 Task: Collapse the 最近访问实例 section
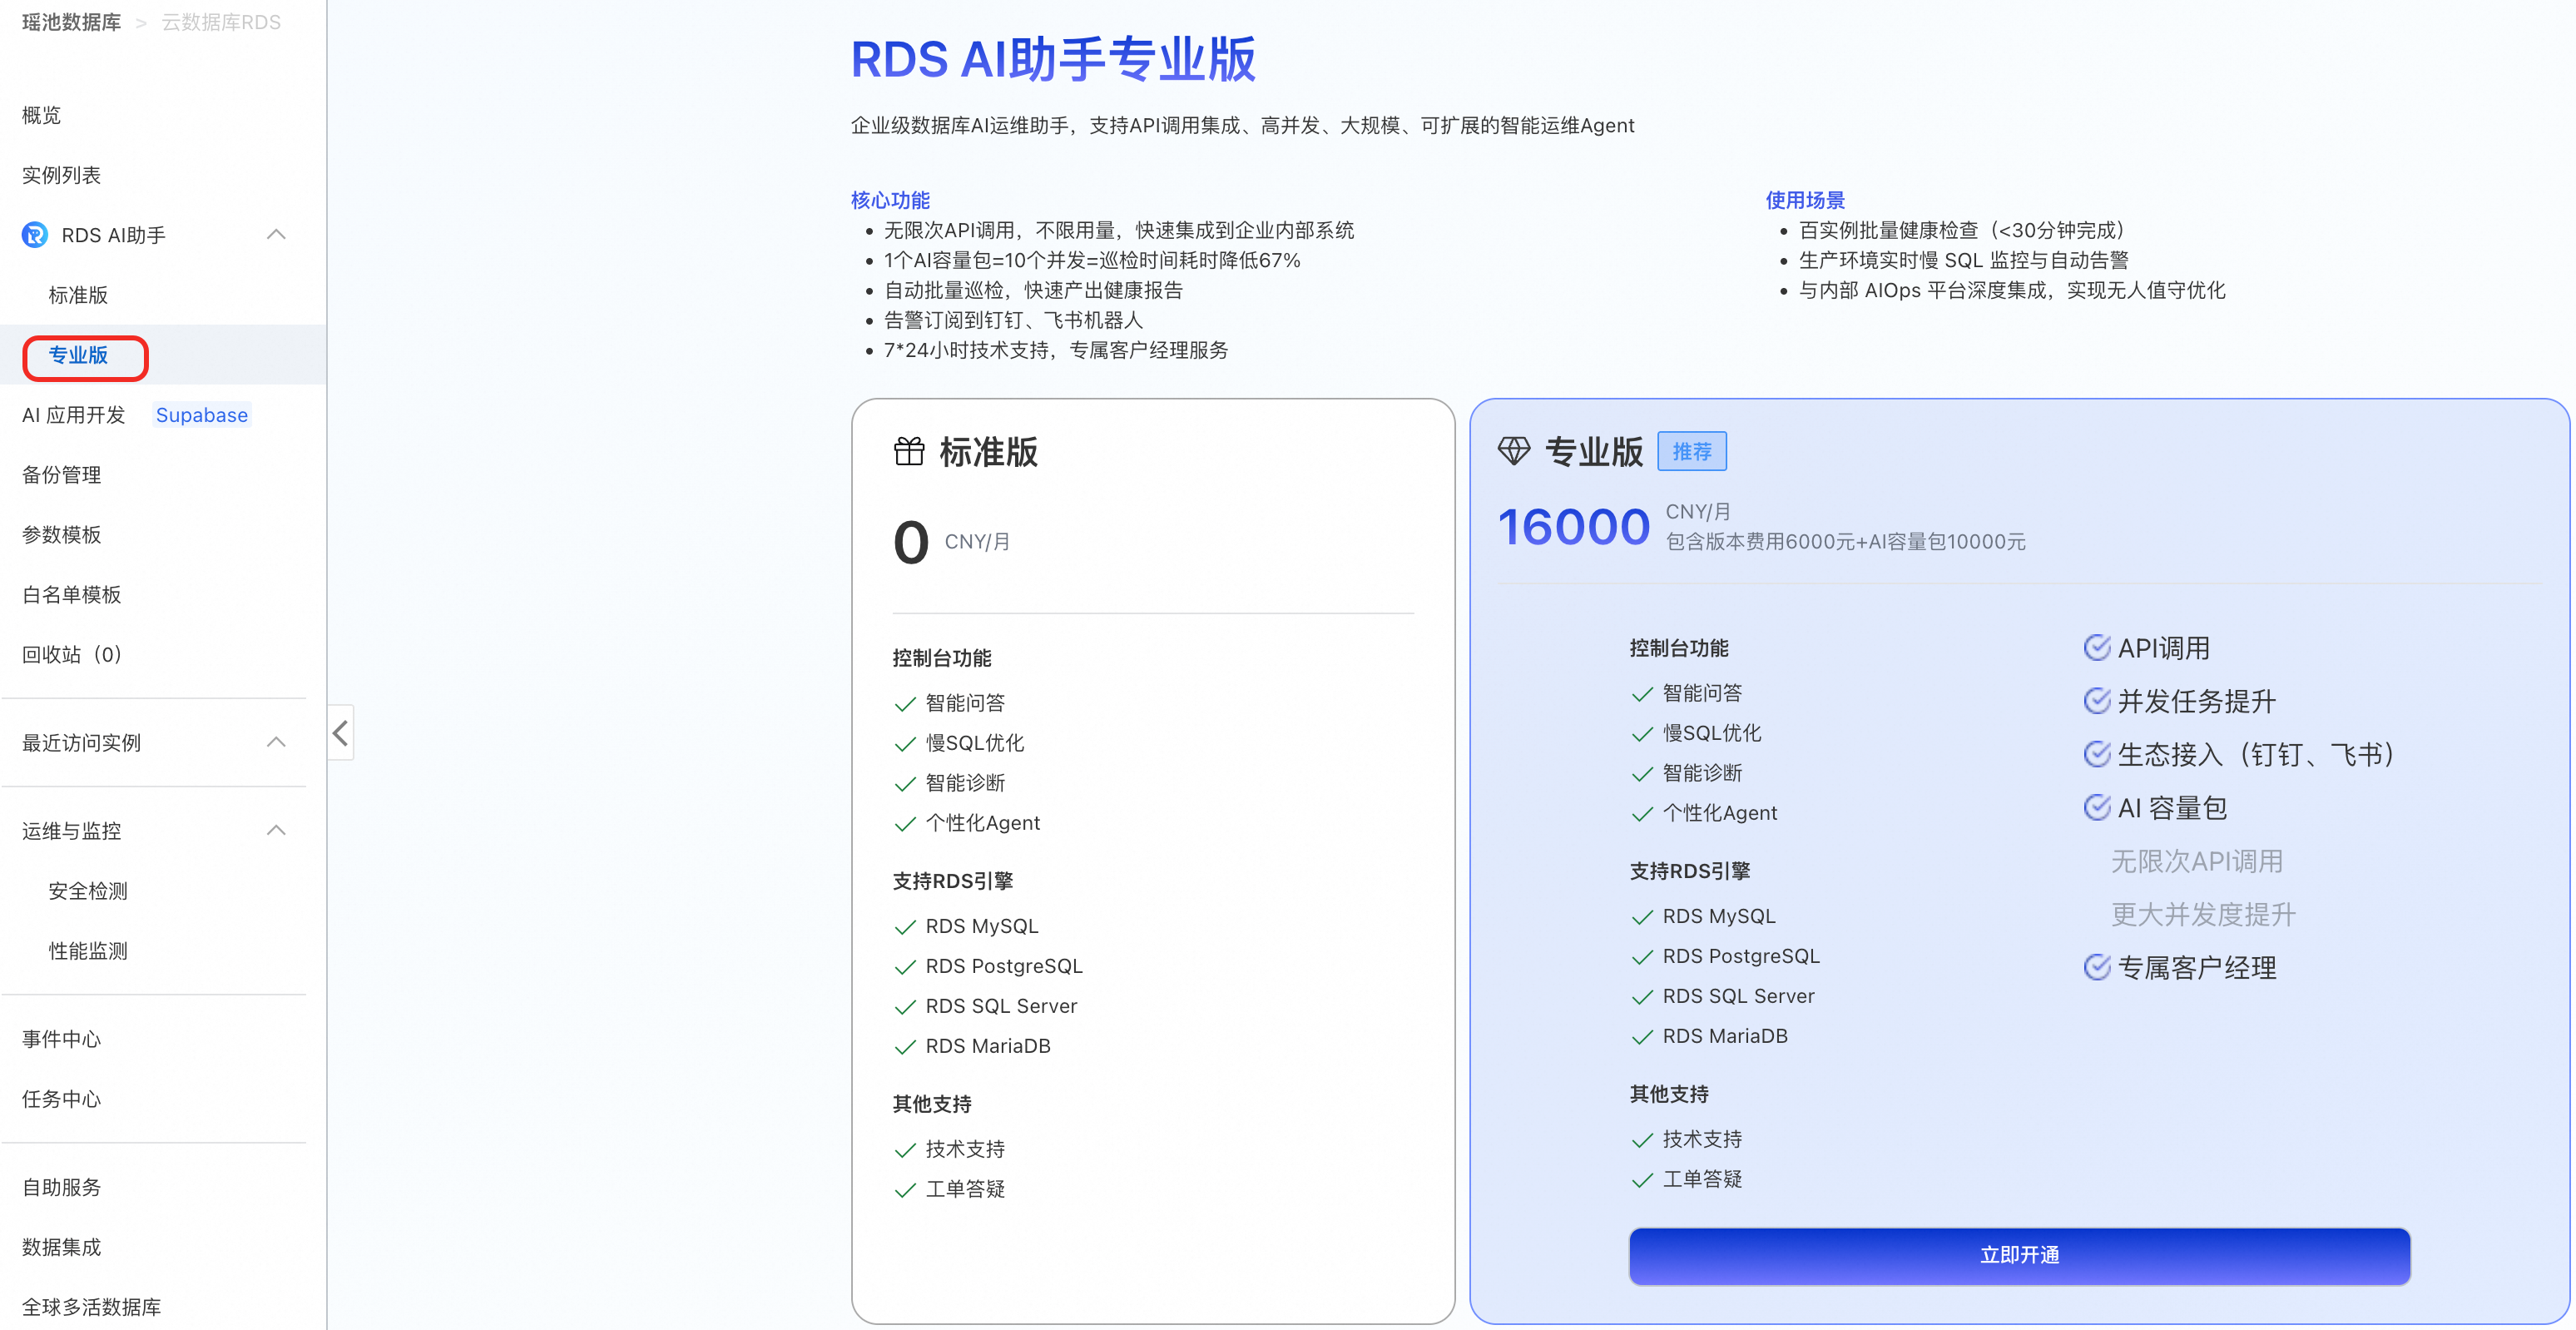point(277,743)
